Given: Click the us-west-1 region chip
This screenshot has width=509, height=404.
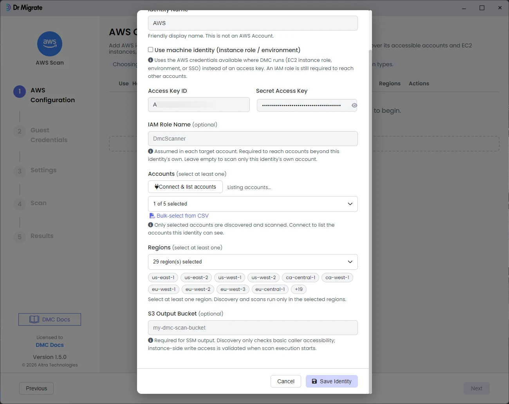Looking at the screenshot, I should [x=230, y=278].
